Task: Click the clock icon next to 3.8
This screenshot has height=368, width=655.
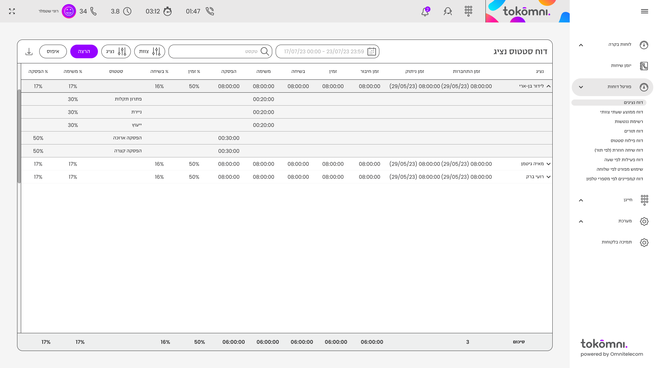Action: click(x=127, y=11)
